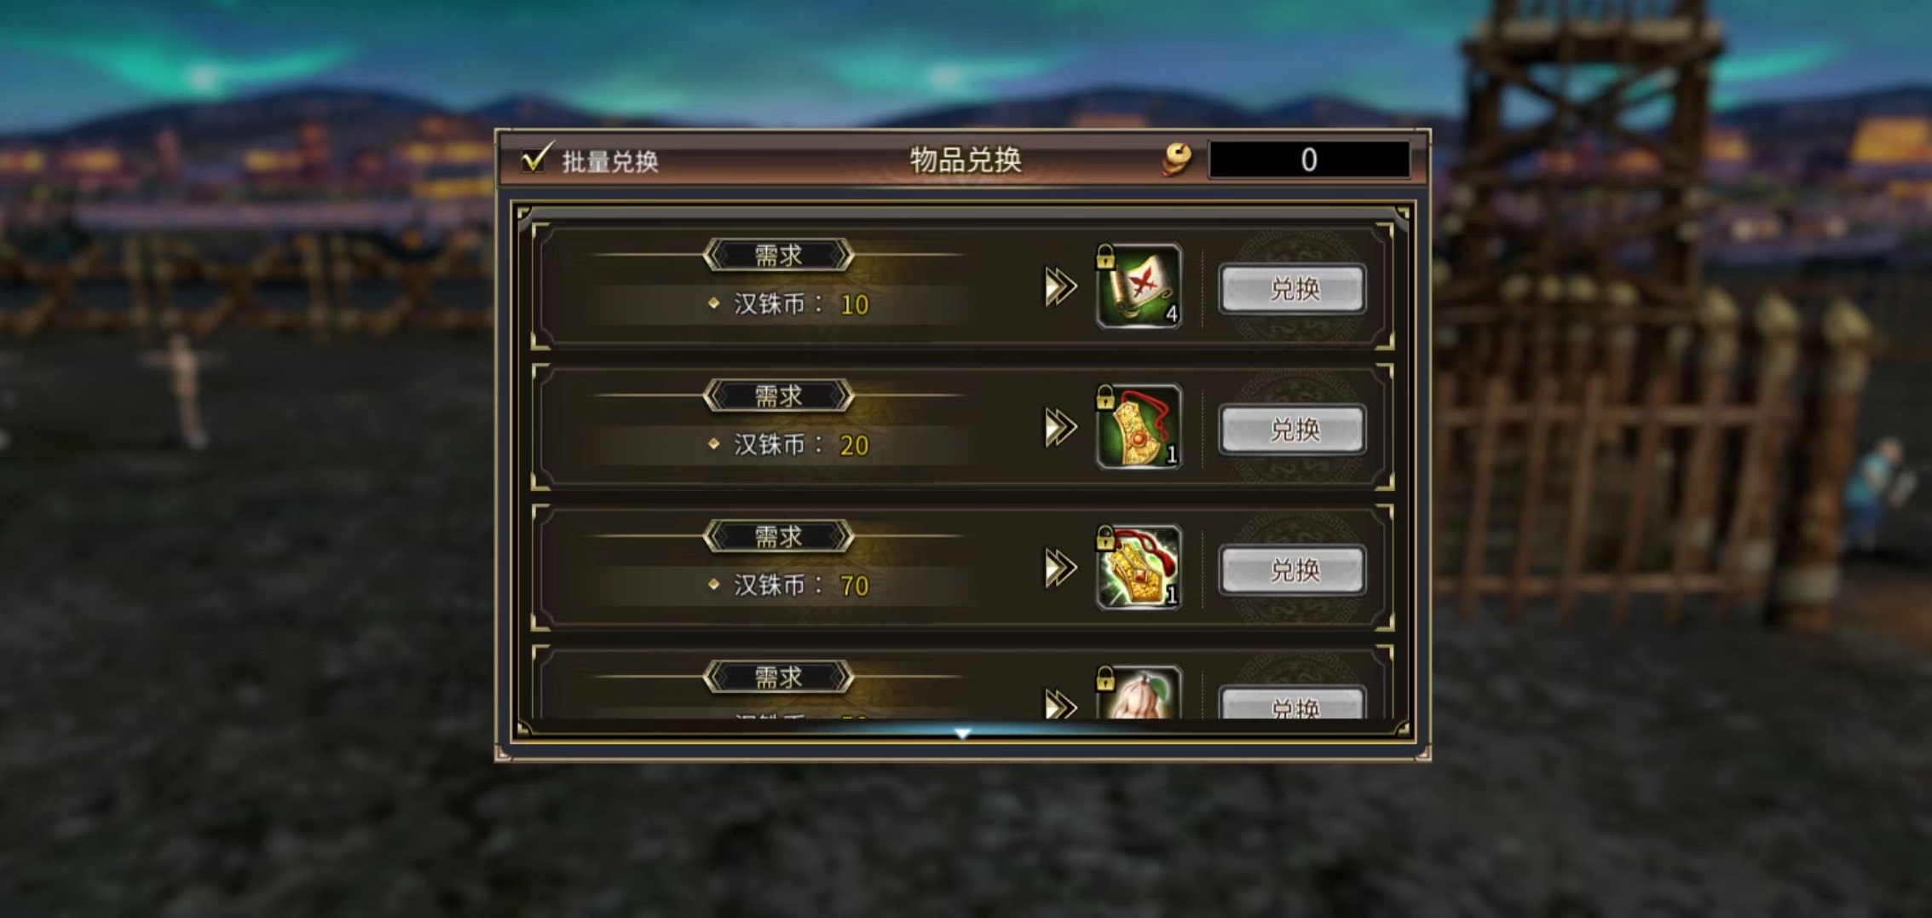Viewport: 1932px width, 918px height.
Task: Toggle the 批量兑换 checkbox
Action: tap(537, 159)
